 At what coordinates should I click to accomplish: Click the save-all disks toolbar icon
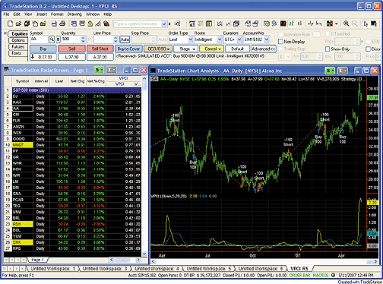pyautogui.click(x=27, y=24)
